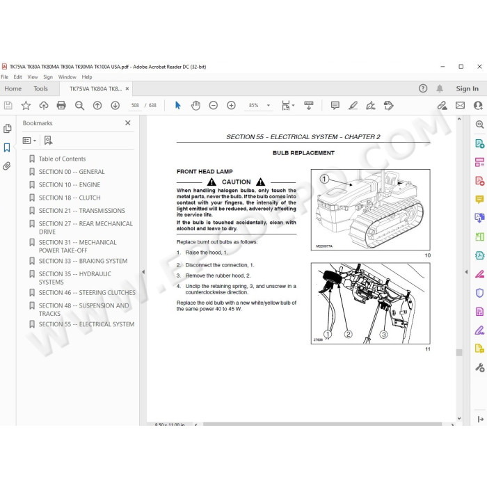Switch to the Home tab

click(x=13, y=89)
